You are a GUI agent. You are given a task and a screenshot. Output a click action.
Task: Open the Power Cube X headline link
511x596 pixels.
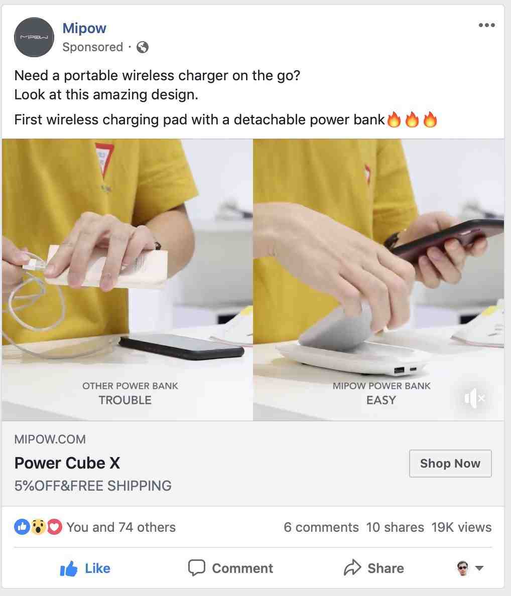(67, 463)
